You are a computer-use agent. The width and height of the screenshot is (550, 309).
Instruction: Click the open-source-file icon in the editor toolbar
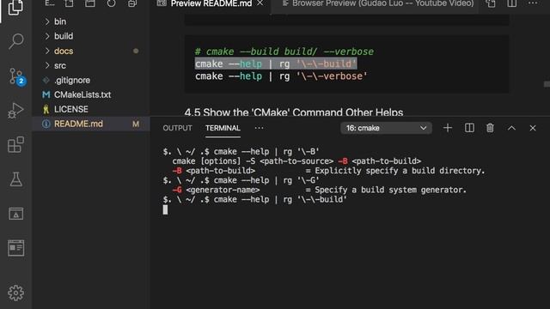tap(491, 3)
